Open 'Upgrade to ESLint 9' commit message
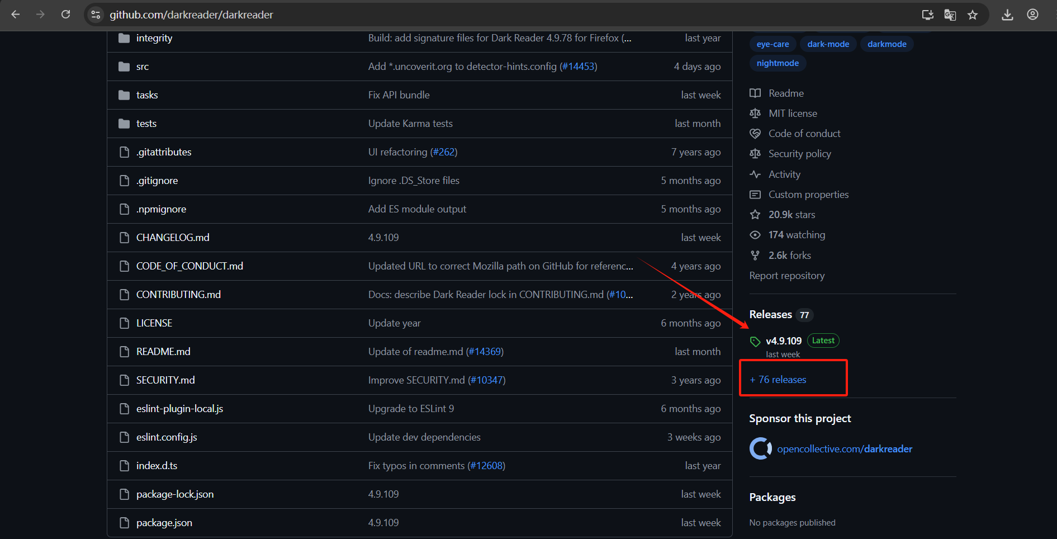Screen dimensions: 1057x539 [411, 409]
